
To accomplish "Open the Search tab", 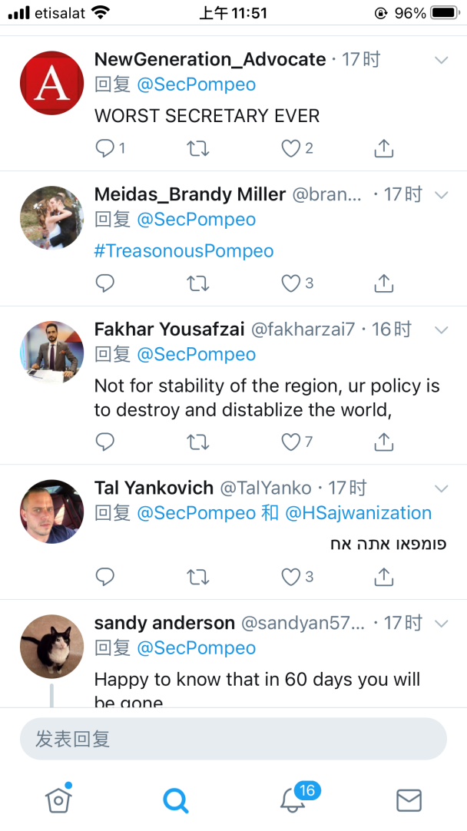I will coord(176,801).
